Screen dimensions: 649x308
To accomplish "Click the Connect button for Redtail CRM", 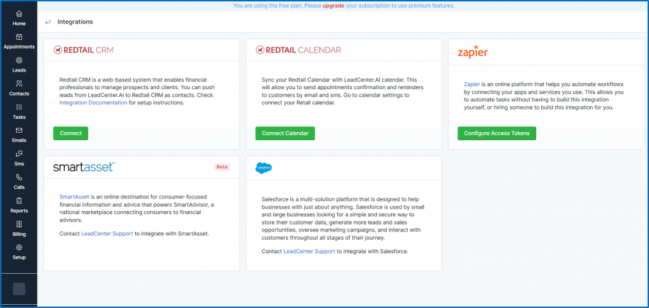I will (71, 133).
